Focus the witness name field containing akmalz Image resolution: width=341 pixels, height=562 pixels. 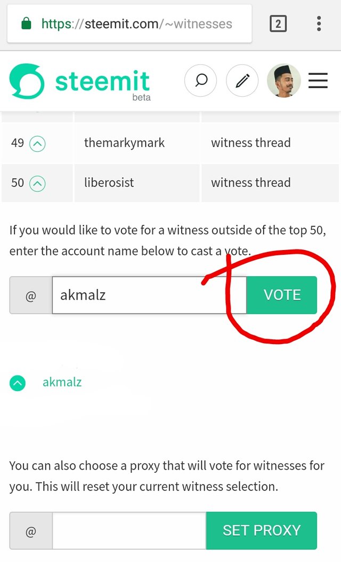149,295
